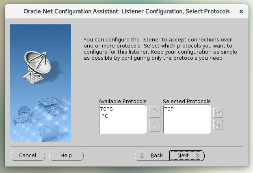The image size is (253, 173).
Task: Close the Oracle Net Configuration Assistant window
Action: [241, 11]
